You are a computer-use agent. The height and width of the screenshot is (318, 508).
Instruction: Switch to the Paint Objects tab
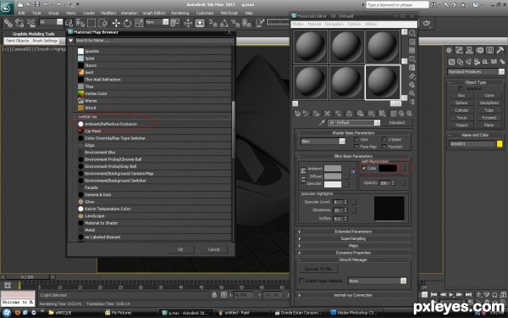point(17,41)
